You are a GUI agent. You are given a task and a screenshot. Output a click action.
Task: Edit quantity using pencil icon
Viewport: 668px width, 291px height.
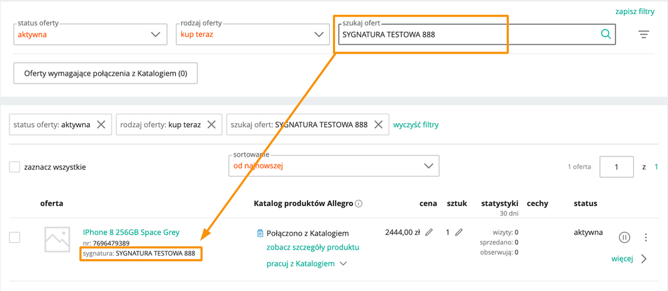tap(459, 232)
